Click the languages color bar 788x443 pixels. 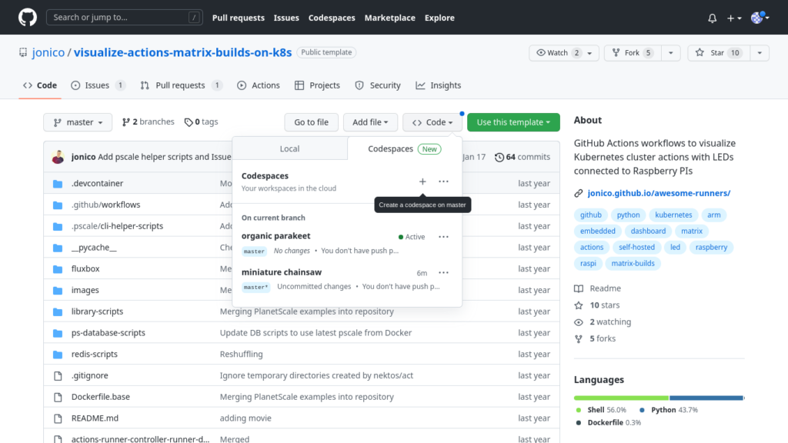click(659, 398)
